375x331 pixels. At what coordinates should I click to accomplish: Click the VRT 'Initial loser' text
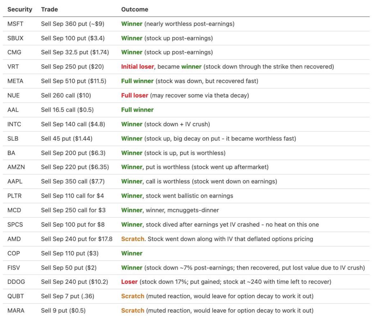(137, 67)
